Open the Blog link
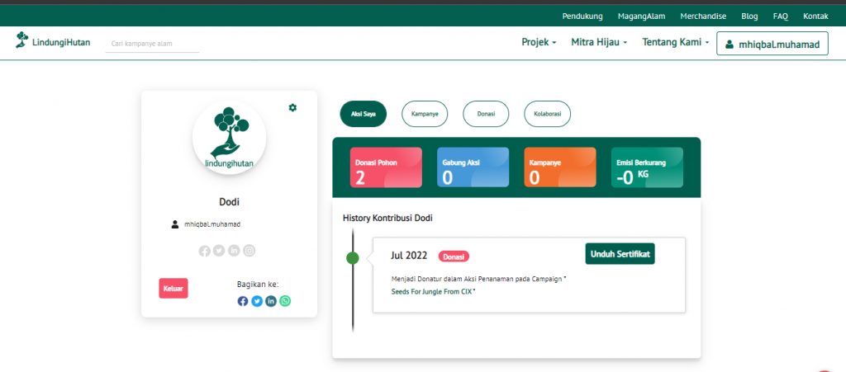This screenshot has height=372, width=846. tap(749, 16)
